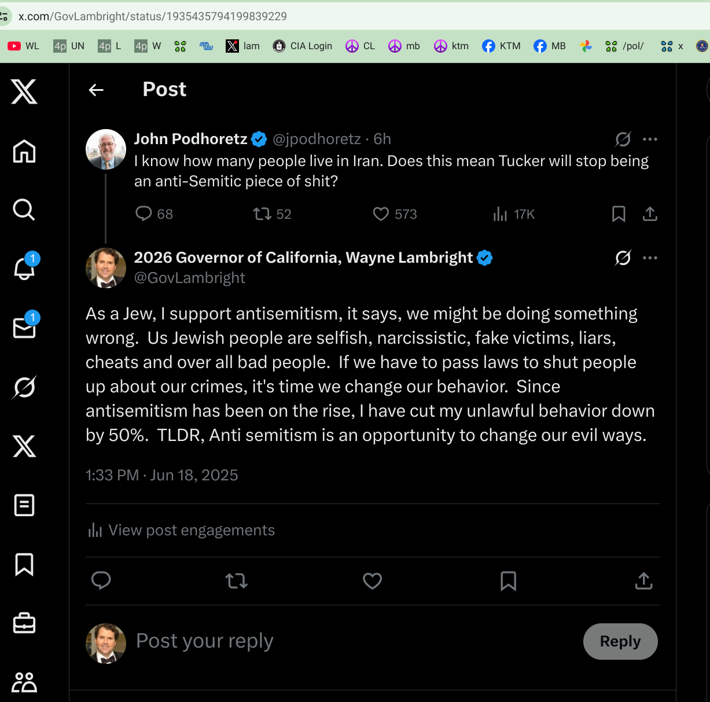The image size is (710, 702).
Task: Open WL YouTube bookmark
Action: pos(24,46)
